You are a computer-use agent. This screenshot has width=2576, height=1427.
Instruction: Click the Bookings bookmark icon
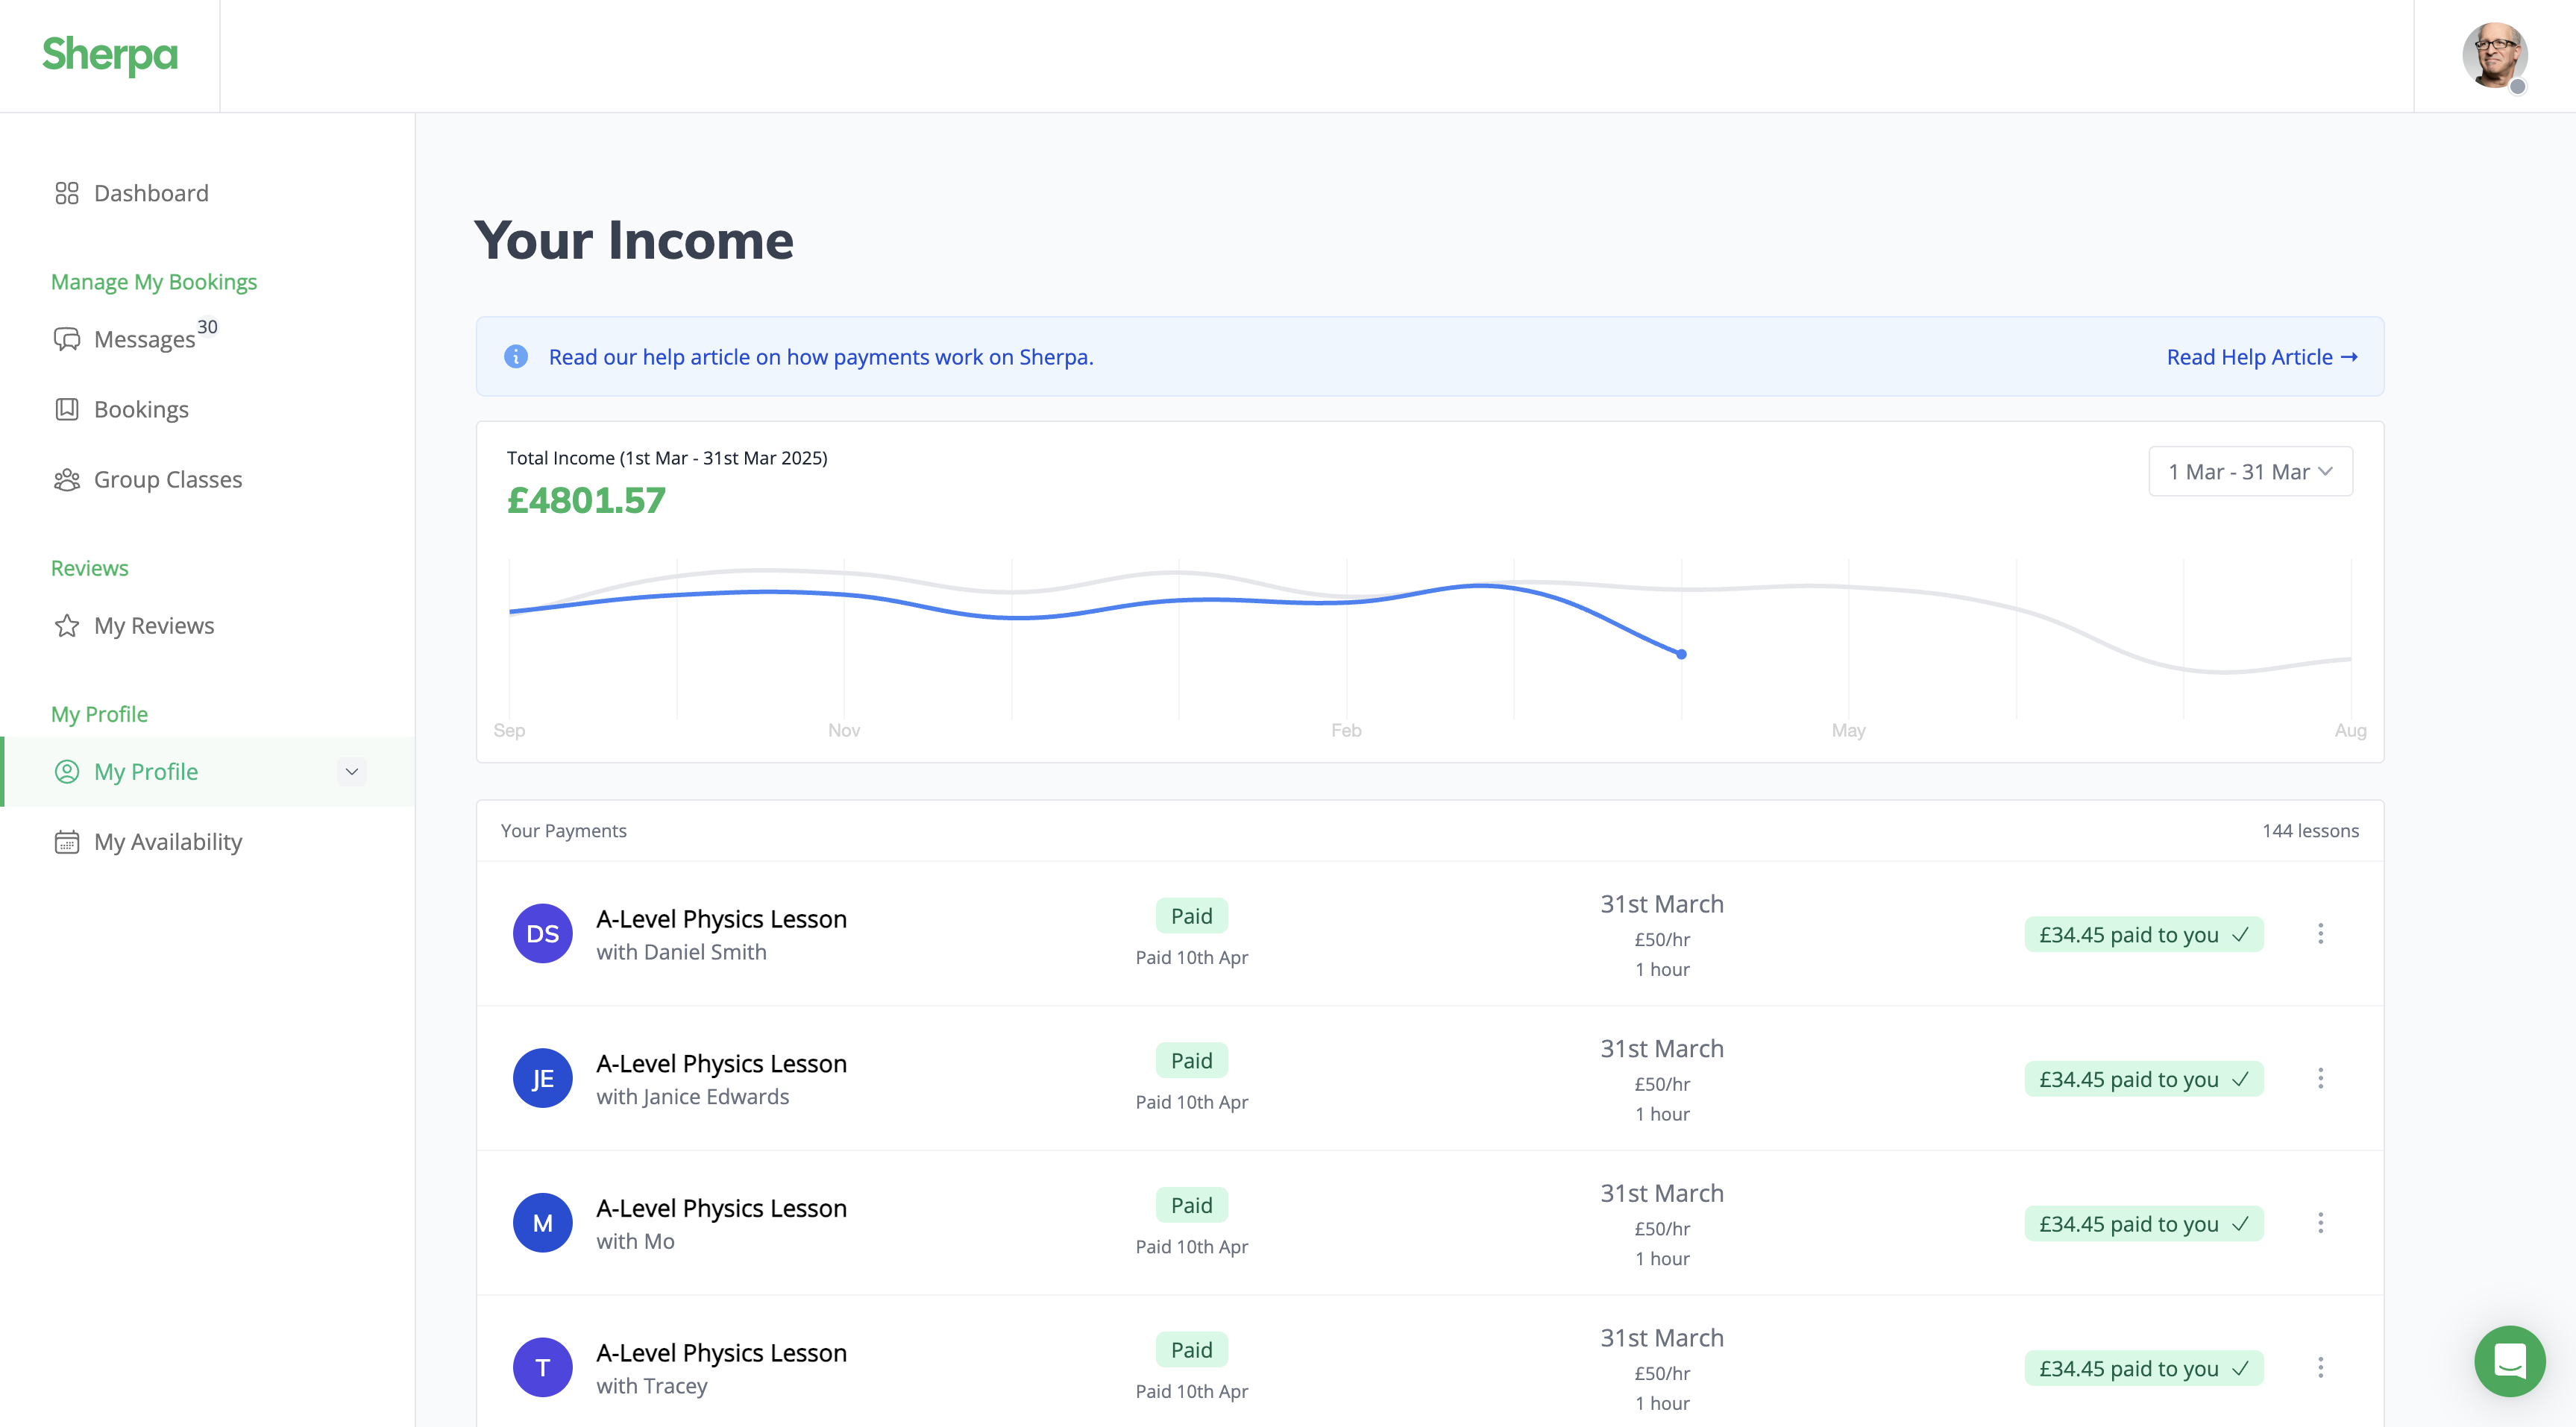(67, 409)
